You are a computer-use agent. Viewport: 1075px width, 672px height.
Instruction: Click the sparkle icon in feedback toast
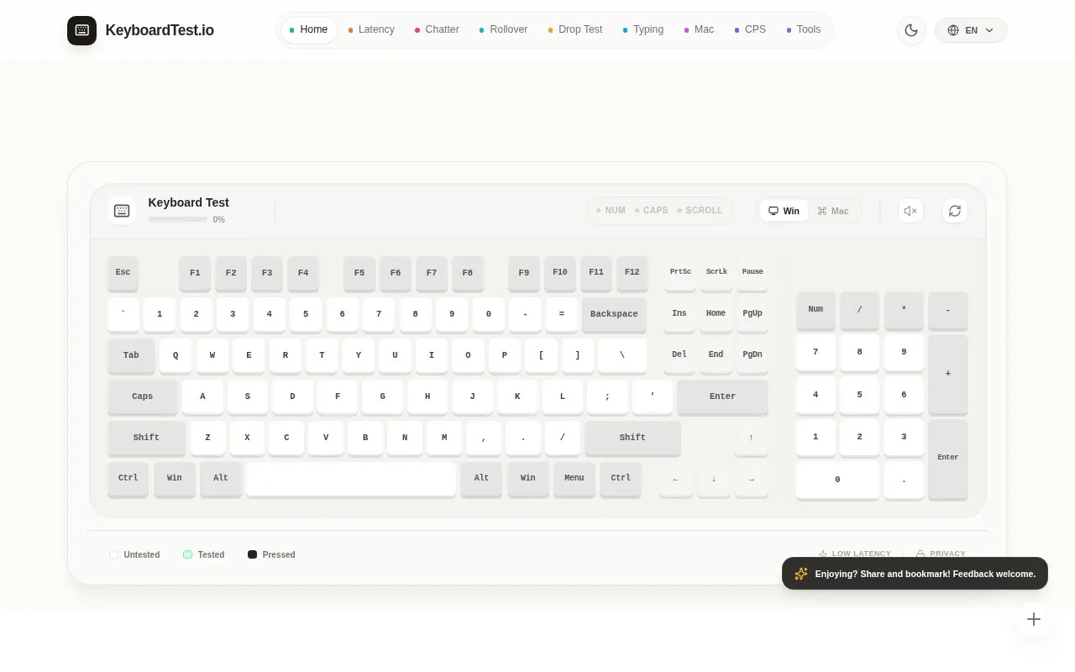[x=801, y=574]
